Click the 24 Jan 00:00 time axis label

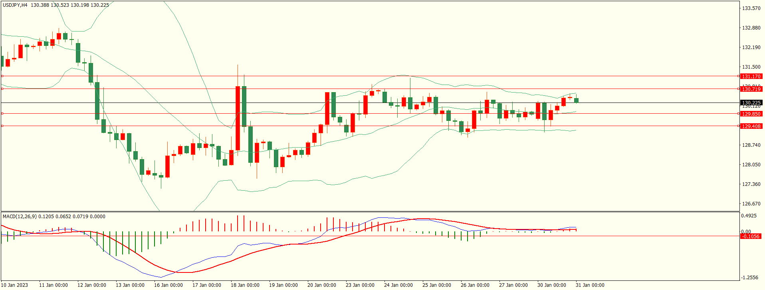(398, 285)
